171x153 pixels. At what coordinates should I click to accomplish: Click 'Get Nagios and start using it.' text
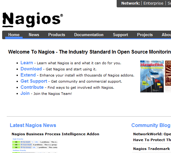[x=71, y=69]
